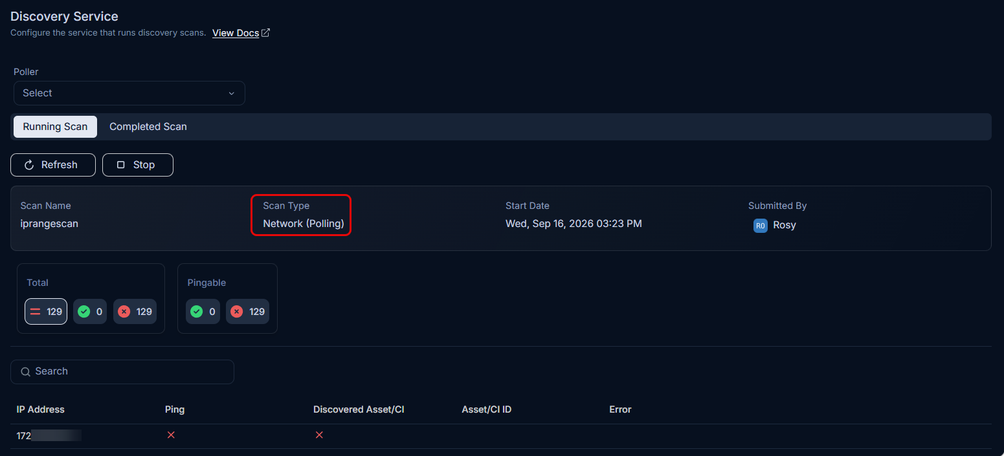This screenshot has height=456, width=1004.
Task: Filter Total by failed count 129
Action: [x=135, y=312]
